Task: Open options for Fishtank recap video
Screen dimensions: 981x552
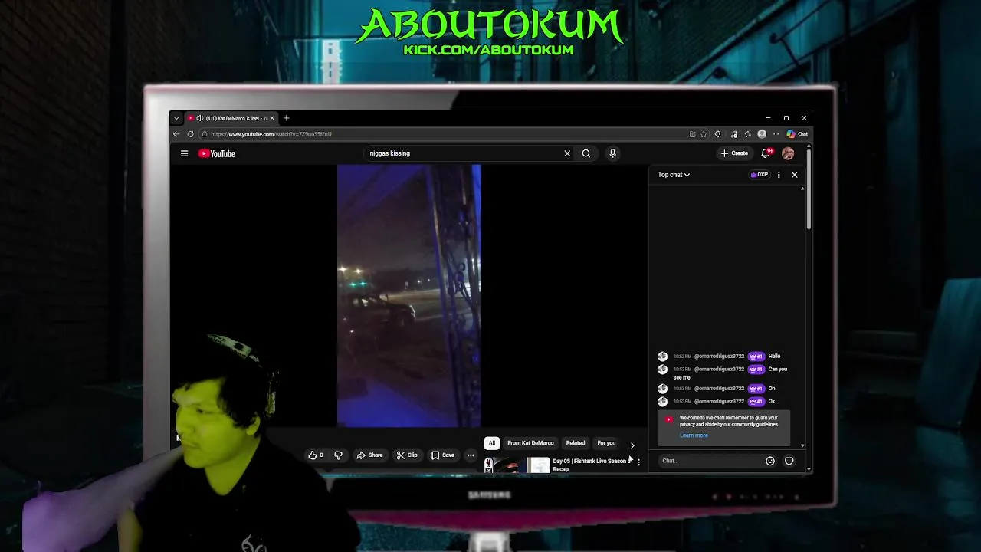Action: tap(638, 462)
